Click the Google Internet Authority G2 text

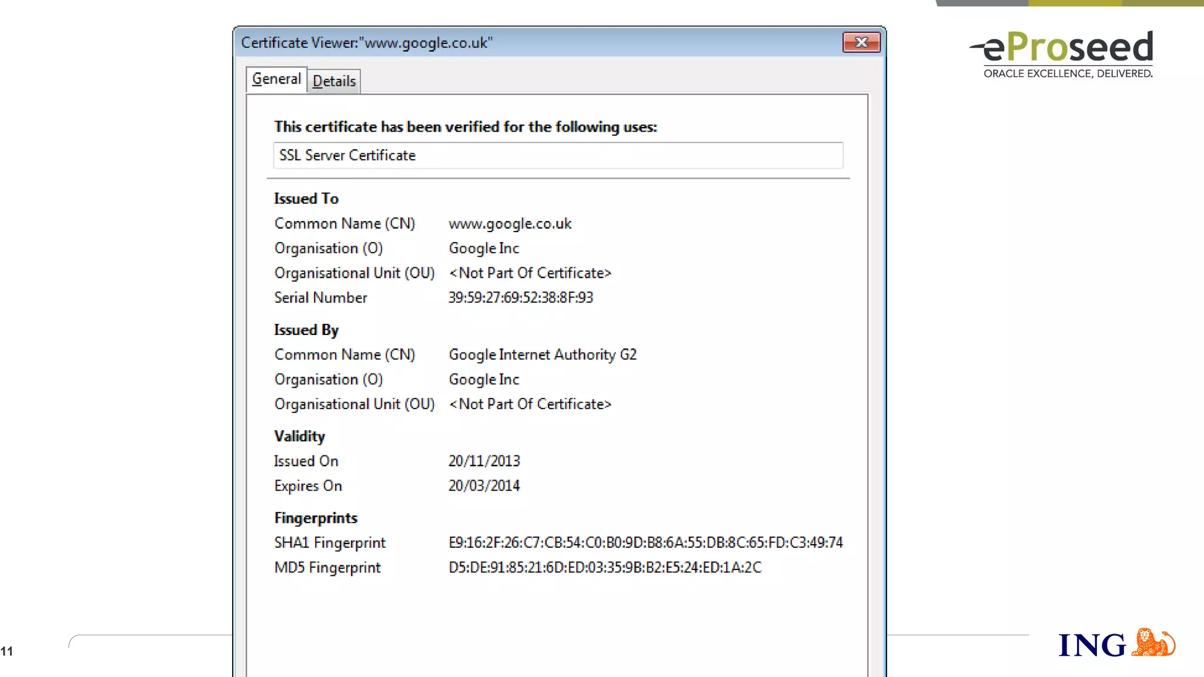pyautogui.click(x=542, y=355)
